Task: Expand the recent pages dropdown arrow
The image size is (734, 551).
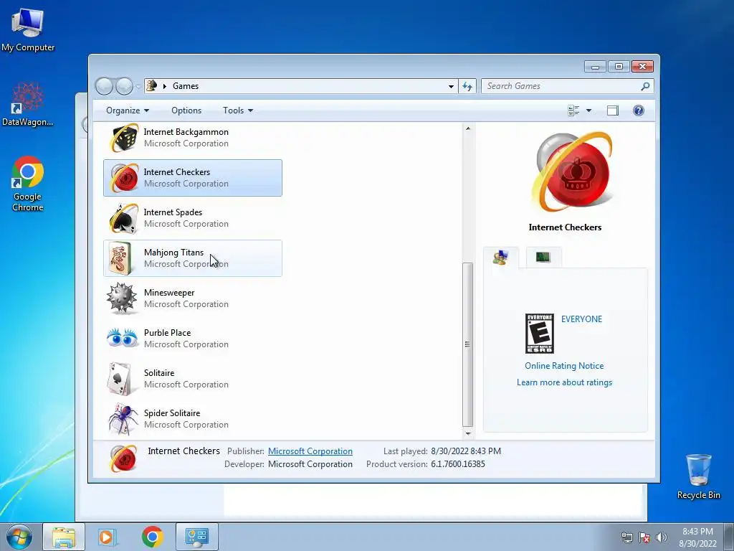Action: 138,86
